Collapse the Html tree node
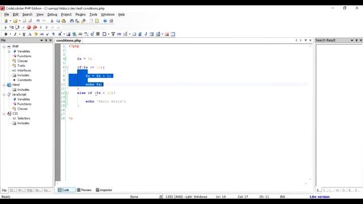Viewport: 363px width, 204px height. click(4, 85)
